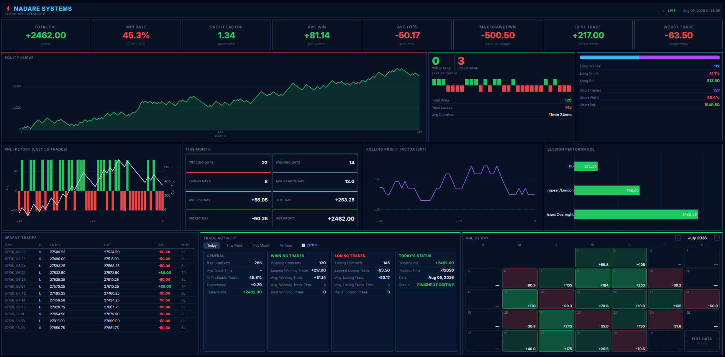Switch to This Week tab

[235, 246]
